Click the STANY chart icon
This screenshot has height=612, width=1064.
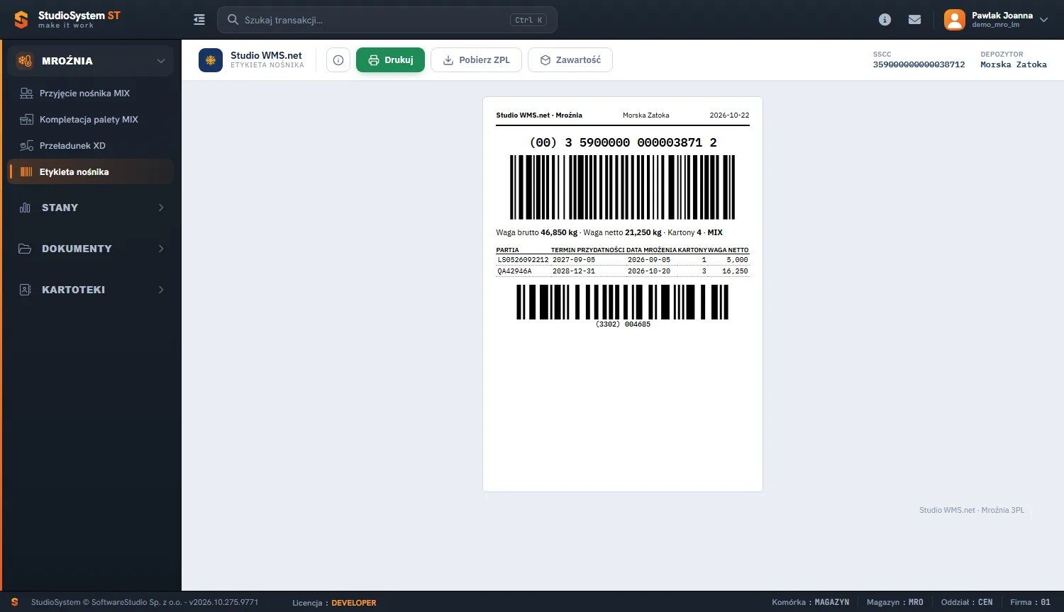coord(25,208)
